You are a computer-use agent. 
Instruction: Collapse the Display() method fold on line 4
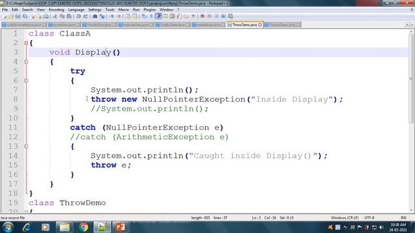(x=26, y=62)
